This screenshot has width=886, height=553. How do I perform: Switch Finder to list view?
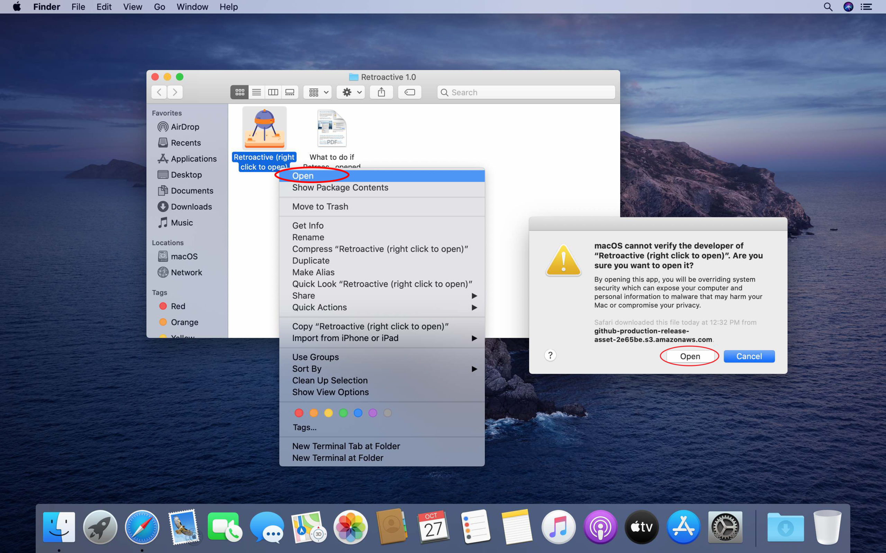click(x=256, y=92)
